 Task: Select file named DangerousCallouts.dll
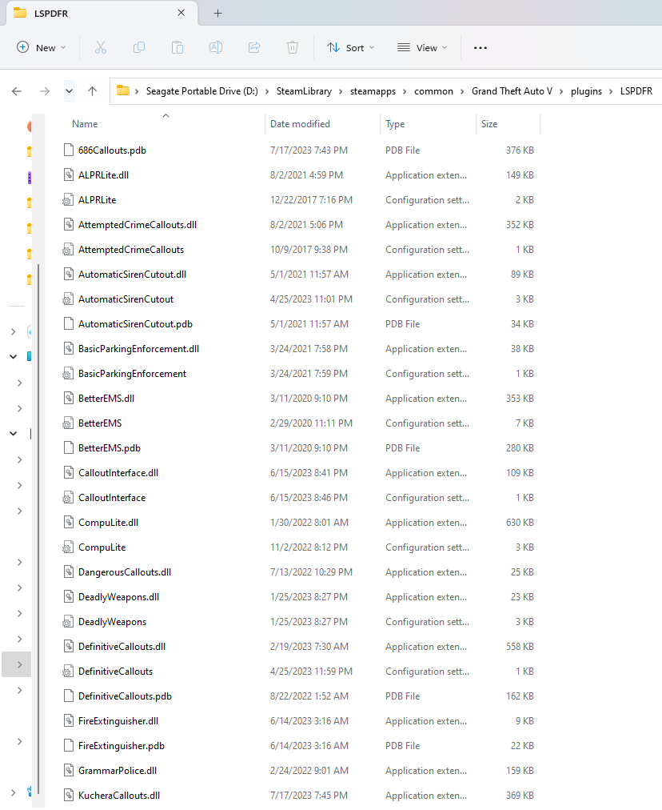coord(125,571)
